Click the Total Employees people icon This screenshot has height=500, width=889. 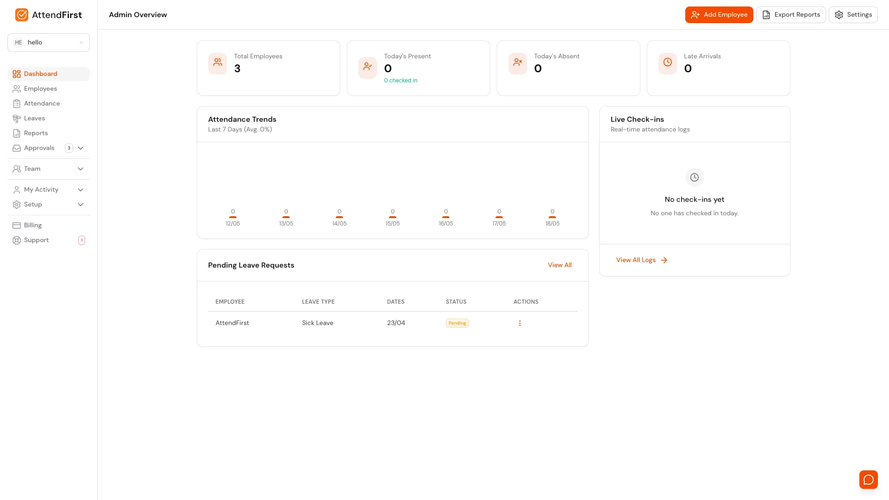click(x=218, y=63)
